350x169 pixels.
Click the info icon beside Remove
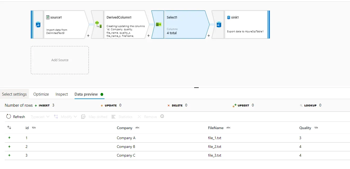[x=162, y=116]
